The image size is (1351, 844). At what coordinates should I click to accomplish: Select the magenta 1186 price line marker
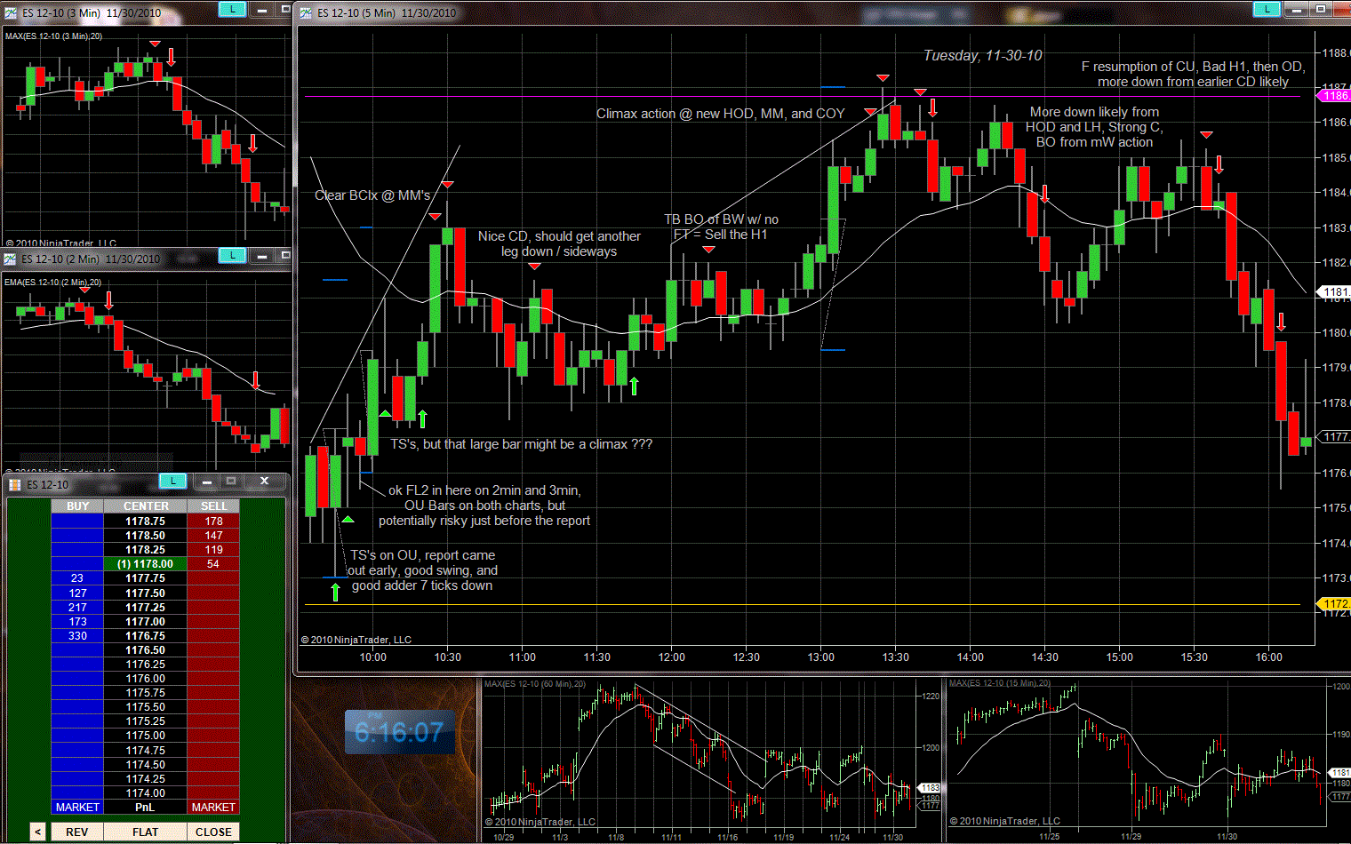point(1333,96)
